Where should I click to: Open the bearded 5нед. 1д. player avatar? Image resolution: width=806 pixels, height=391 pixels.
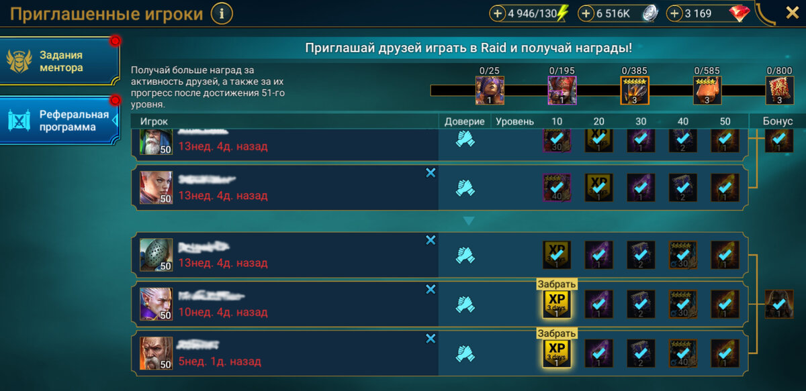click(x=156, y=352)
